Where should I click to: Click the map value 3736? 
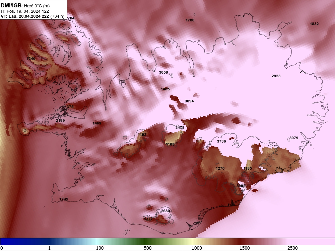coord(221,141)
